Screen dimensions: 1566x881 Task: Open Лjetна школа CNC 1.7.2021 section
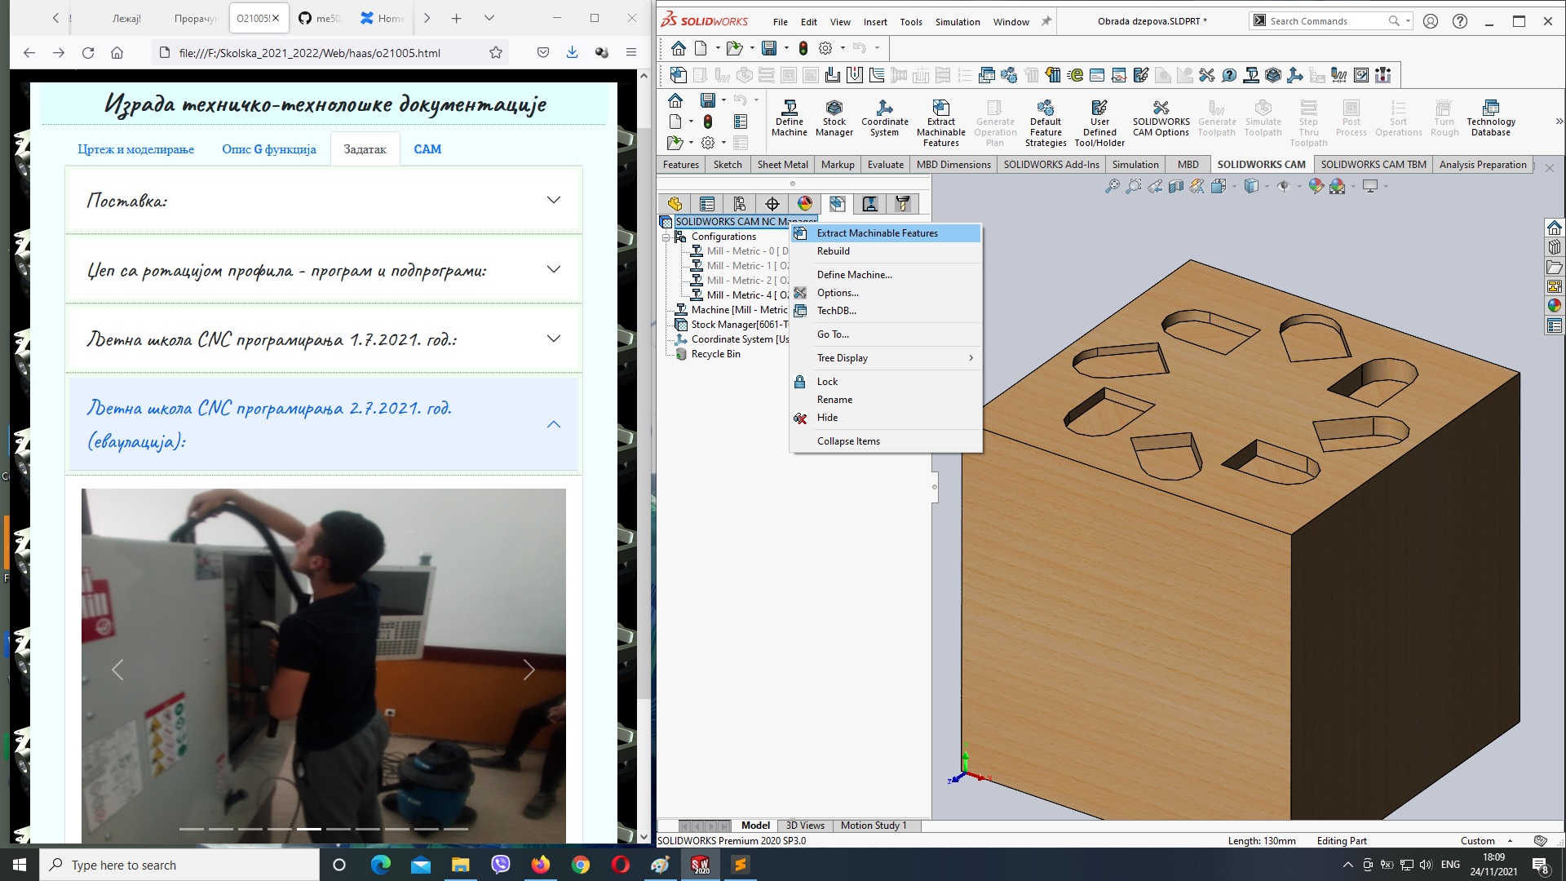(x=323, y=339)
